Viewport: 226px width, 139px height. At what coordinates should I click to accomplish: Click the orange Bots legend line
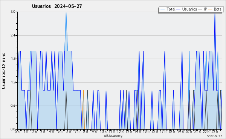(x=210, y=9)
